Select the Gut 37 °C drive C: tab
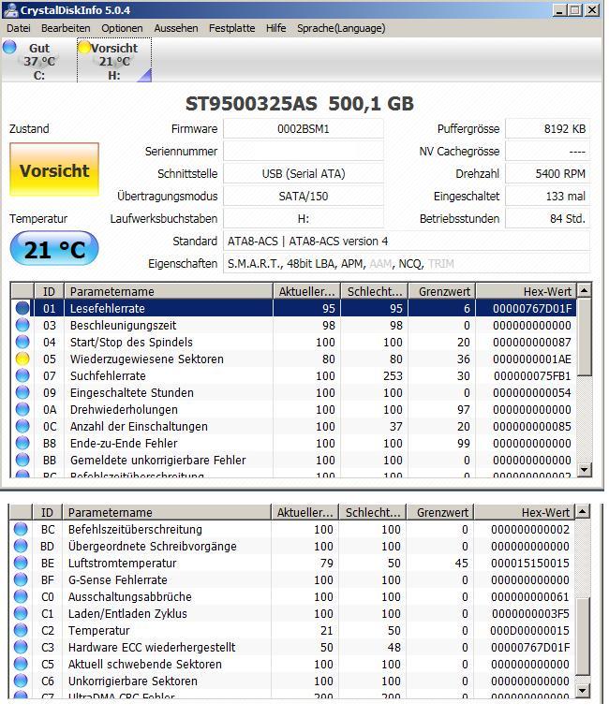 tap(39, 61)
